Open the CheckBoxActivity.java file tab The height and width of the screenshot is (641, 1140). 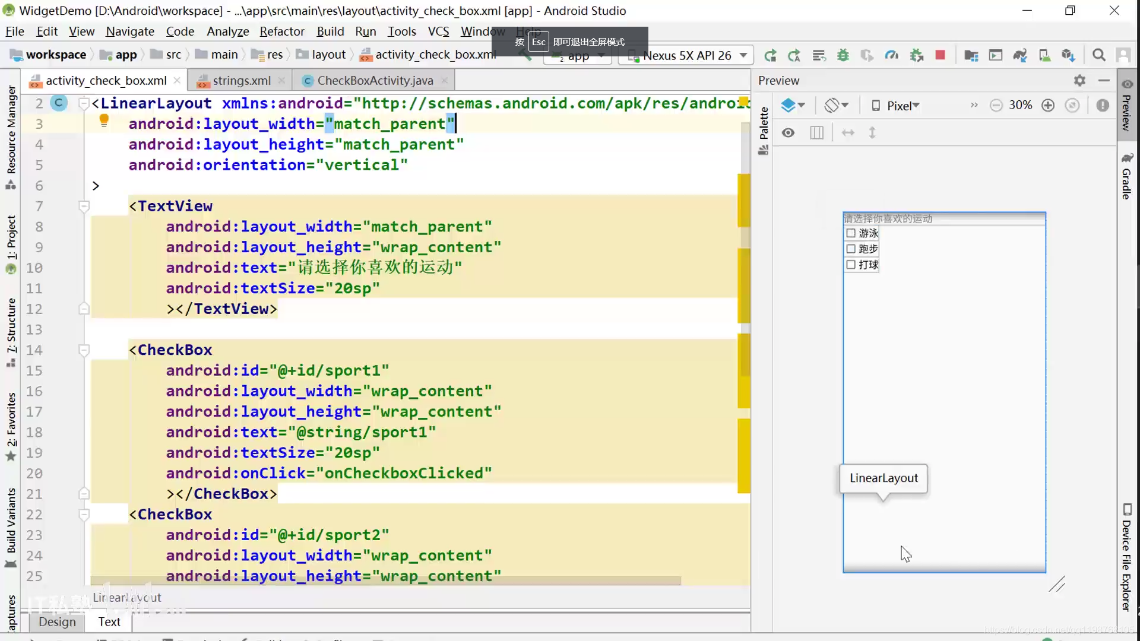point(376,80)
